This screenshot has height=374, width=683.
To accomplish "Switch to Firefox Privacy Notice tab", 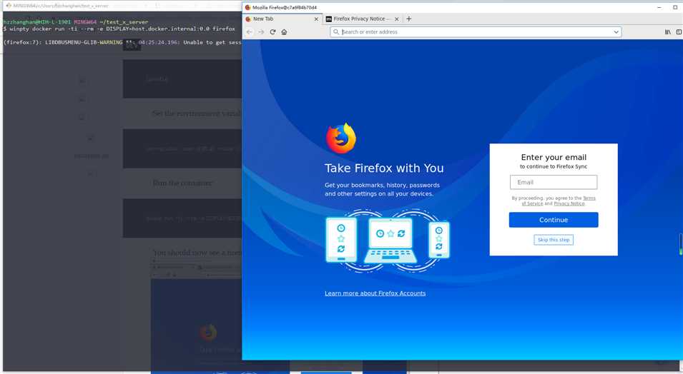I will pos(363,19).
